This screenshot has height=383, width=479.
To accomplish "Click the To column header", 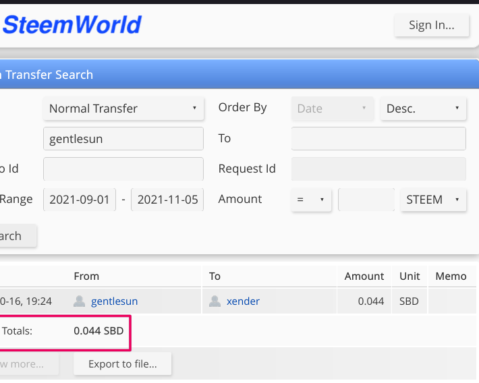I will pos(215,276).
